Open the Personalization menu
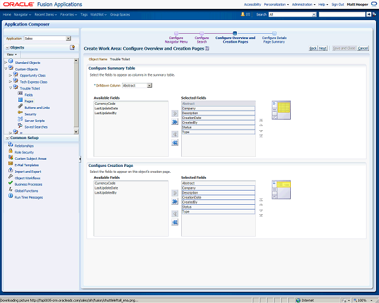Viewport: 379px width, 303px height. click(x=277, y=4)
